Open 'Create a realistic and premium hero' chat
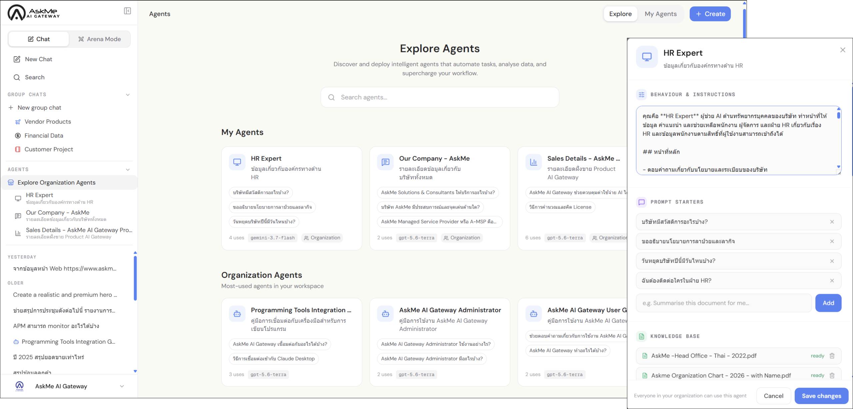Viewport: 853px width, 409px height. (65, 295)
